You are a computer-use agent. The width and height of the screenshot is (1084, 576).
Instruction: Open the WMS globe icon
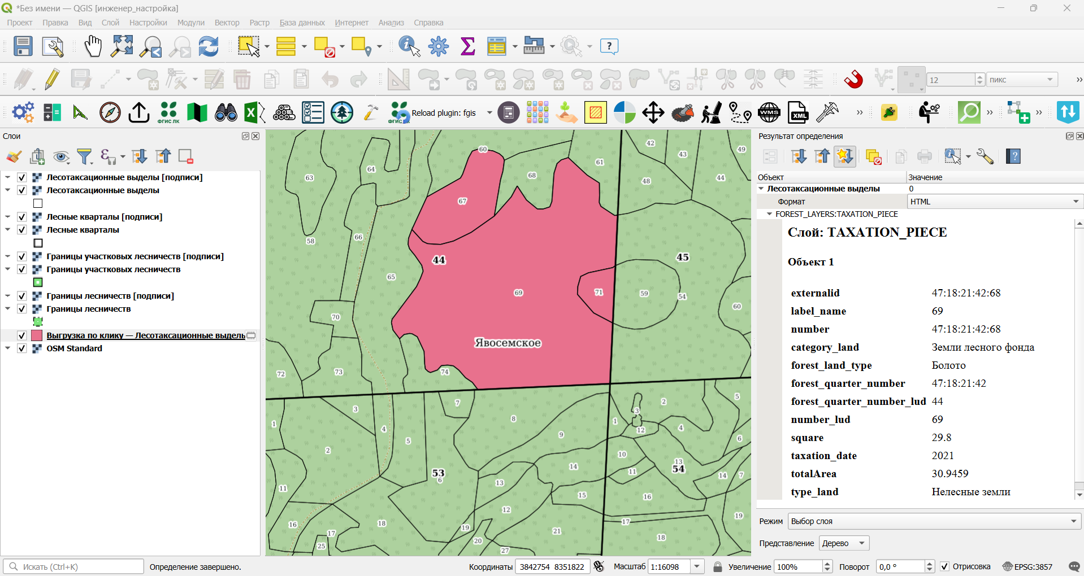pyautogui.click(x=769, y=113)
